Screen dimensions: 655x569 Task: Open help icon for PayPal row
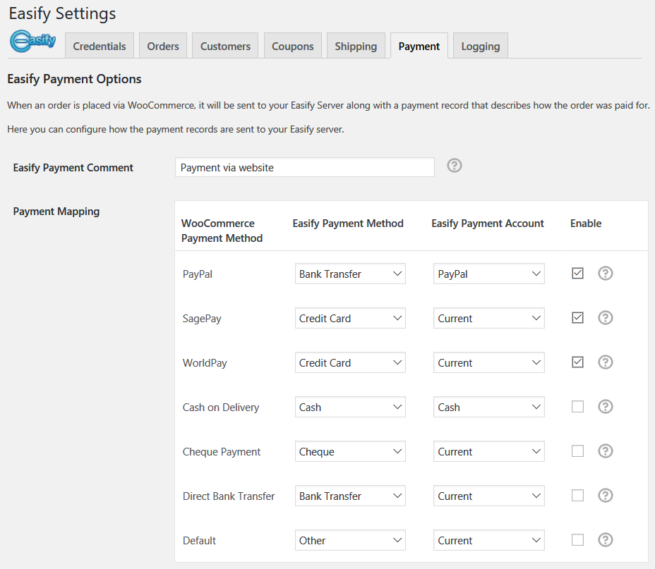click(x=606, y=274)
